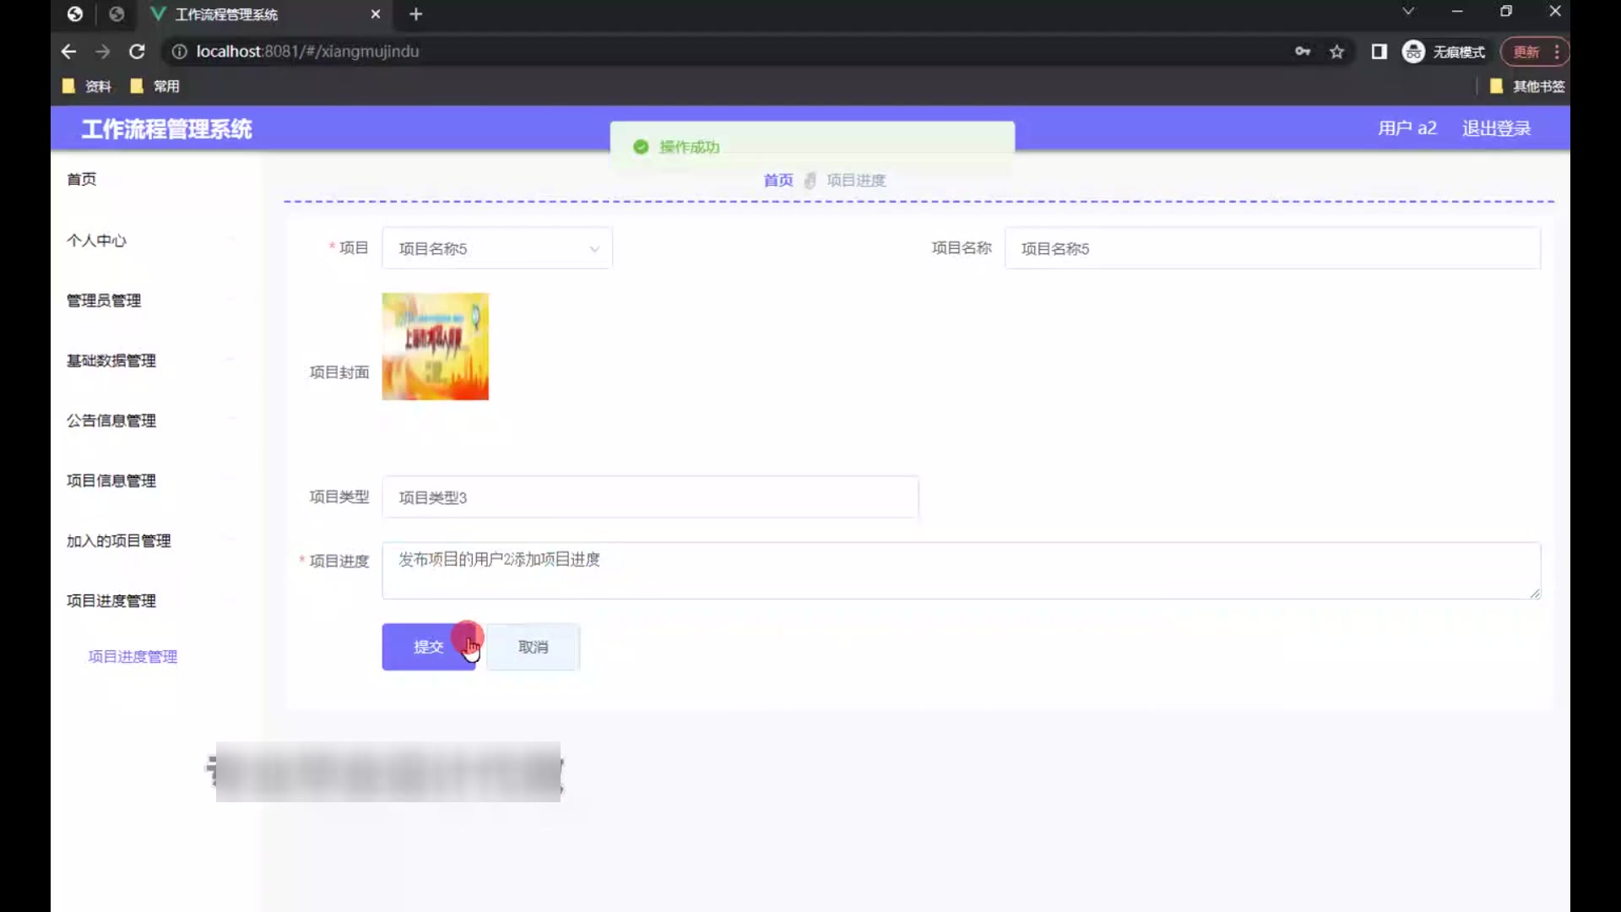Expand the 个人中心 sidebar menu
Image resolution: width=1621 pixels, height=912 pixels.
(97, 241)
